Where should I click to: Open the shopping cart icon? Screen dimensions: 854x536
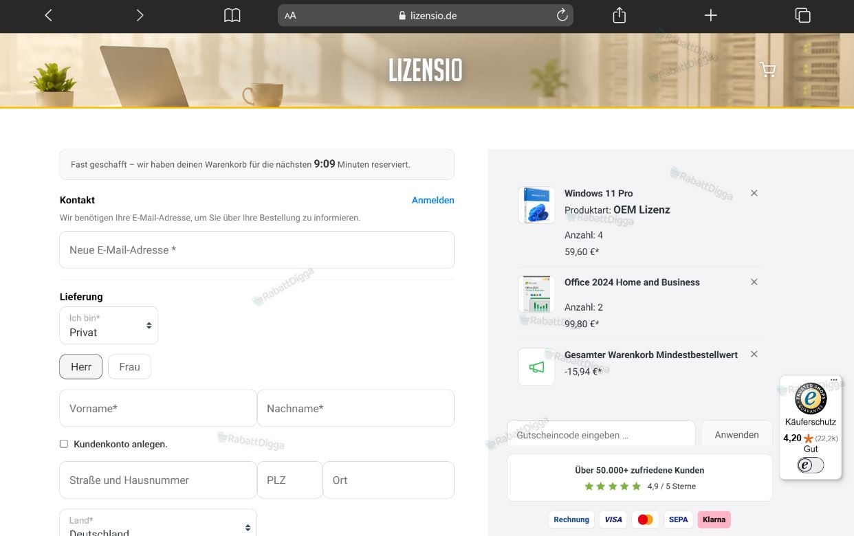(767, 69)
